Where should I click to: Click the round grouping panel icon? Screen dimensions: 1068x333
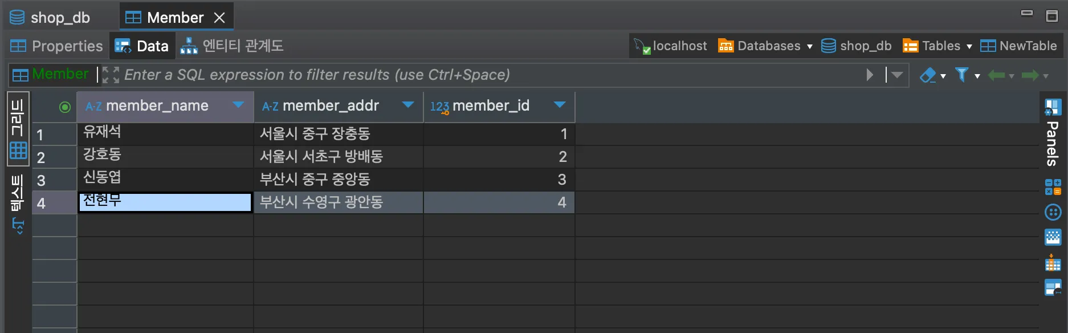1053,213
